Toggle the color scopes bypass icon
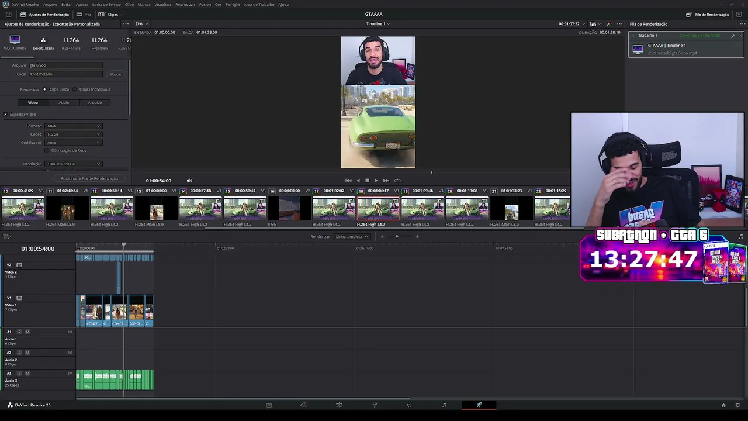Image resolution: width=748 pixels, height=421 pixels. click(x=608, y=24)
